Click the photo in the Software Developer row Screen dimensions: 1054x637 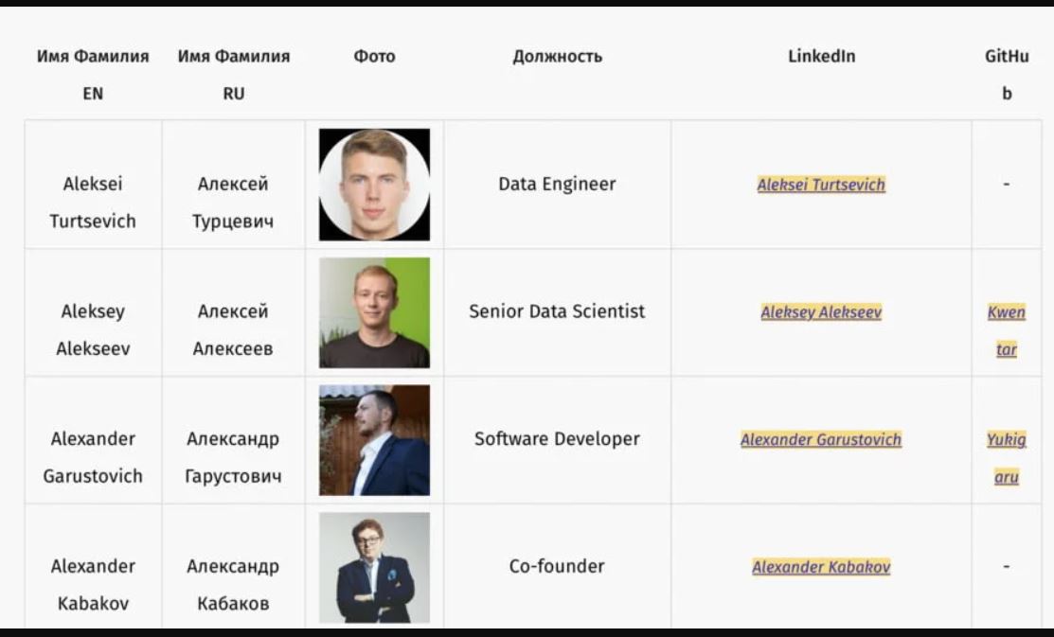tap(374, 440)
